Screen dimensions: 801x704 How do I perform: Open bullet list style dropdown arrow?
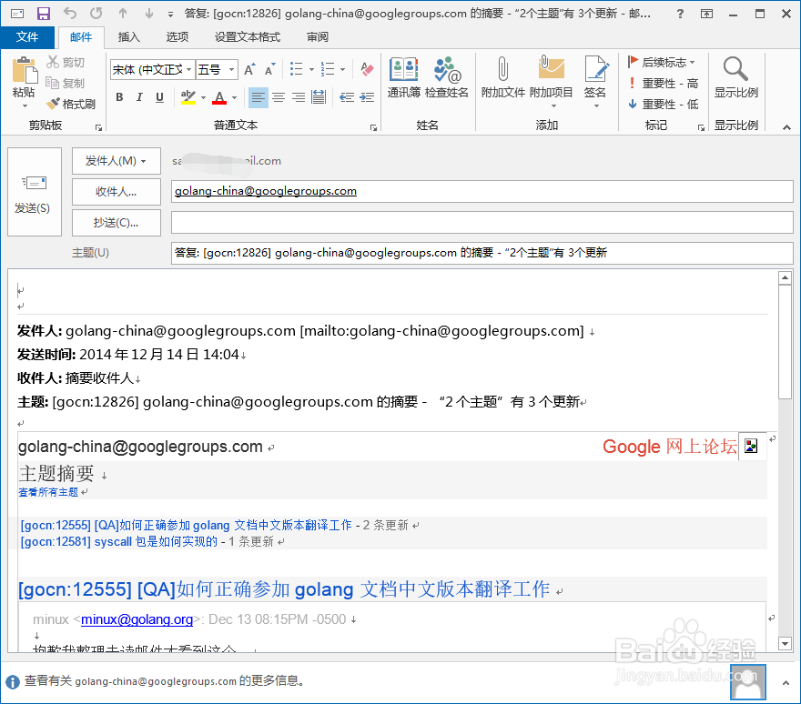[x=311, y=69]
